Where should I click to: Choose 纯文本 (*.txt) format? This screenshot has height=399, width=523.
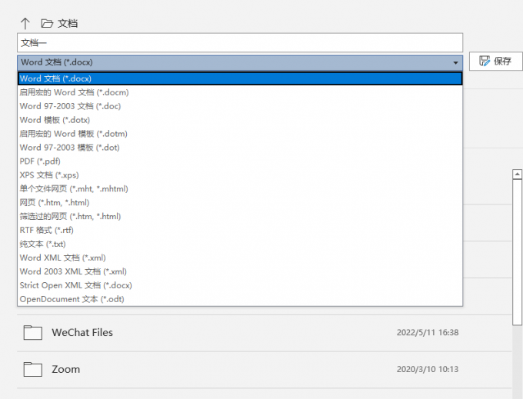click(42, 244)
